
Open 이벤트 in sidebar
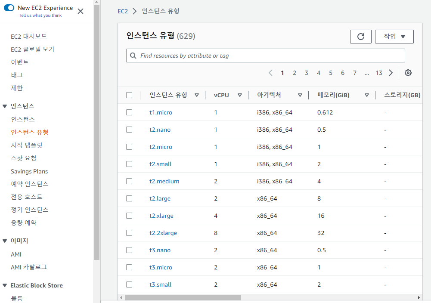pos(20,62)
